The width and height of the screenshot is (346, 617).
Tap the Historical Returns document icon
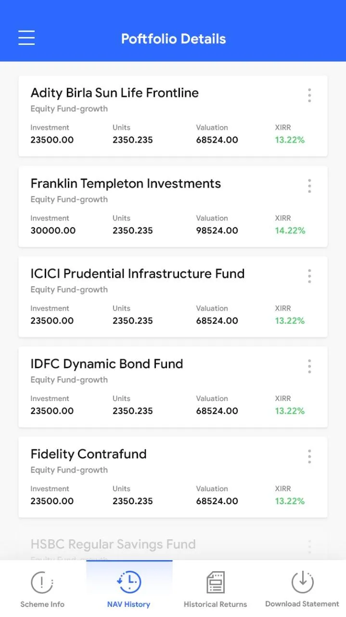(215, 582)
